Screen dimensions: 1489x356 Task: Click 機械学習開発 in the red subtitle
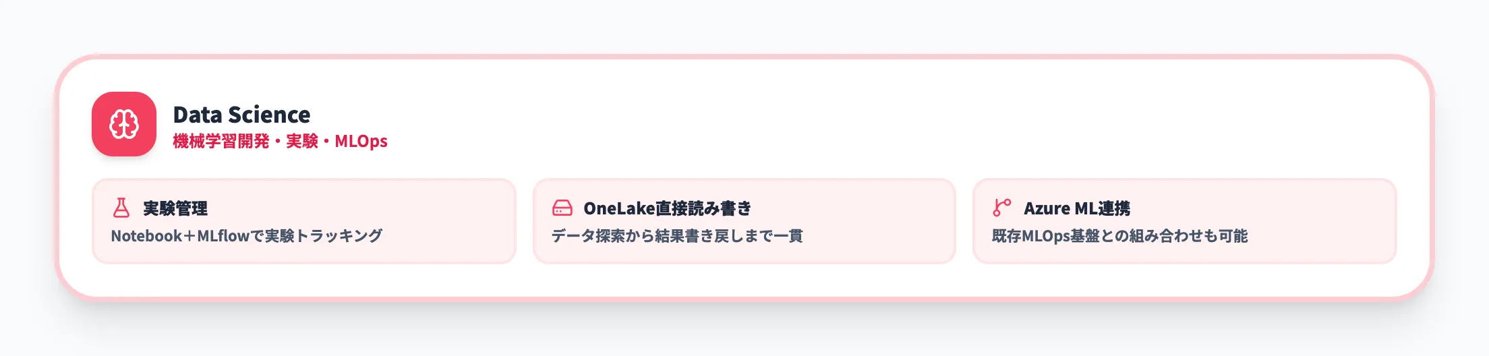click(x=221, y=142)
